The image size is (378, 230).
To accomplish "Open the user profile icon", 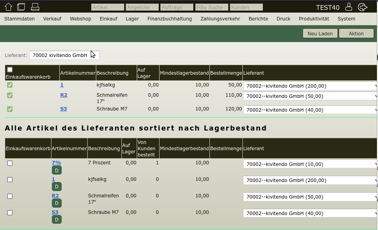I will (349, 7).
